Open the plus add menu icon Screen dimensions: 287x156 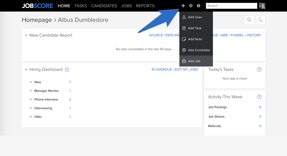coord(183,6)
